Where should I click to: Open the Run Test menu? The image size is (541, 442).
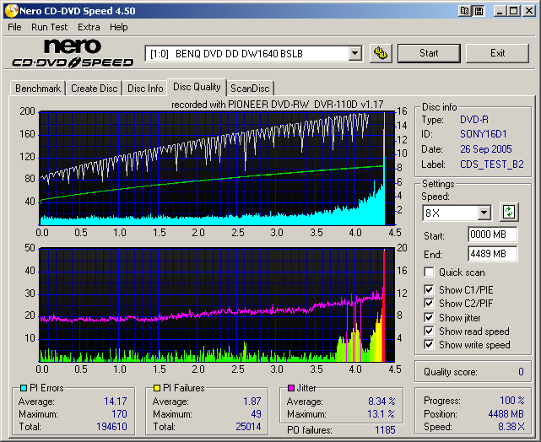(49, 27)
